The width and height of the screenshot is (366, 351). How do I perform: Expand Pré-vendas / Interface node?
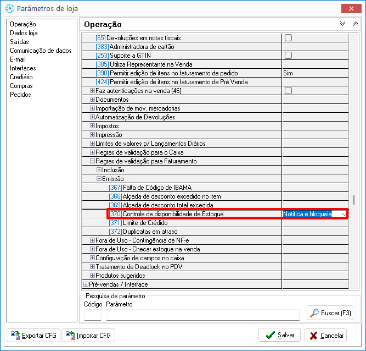(86, 284)
